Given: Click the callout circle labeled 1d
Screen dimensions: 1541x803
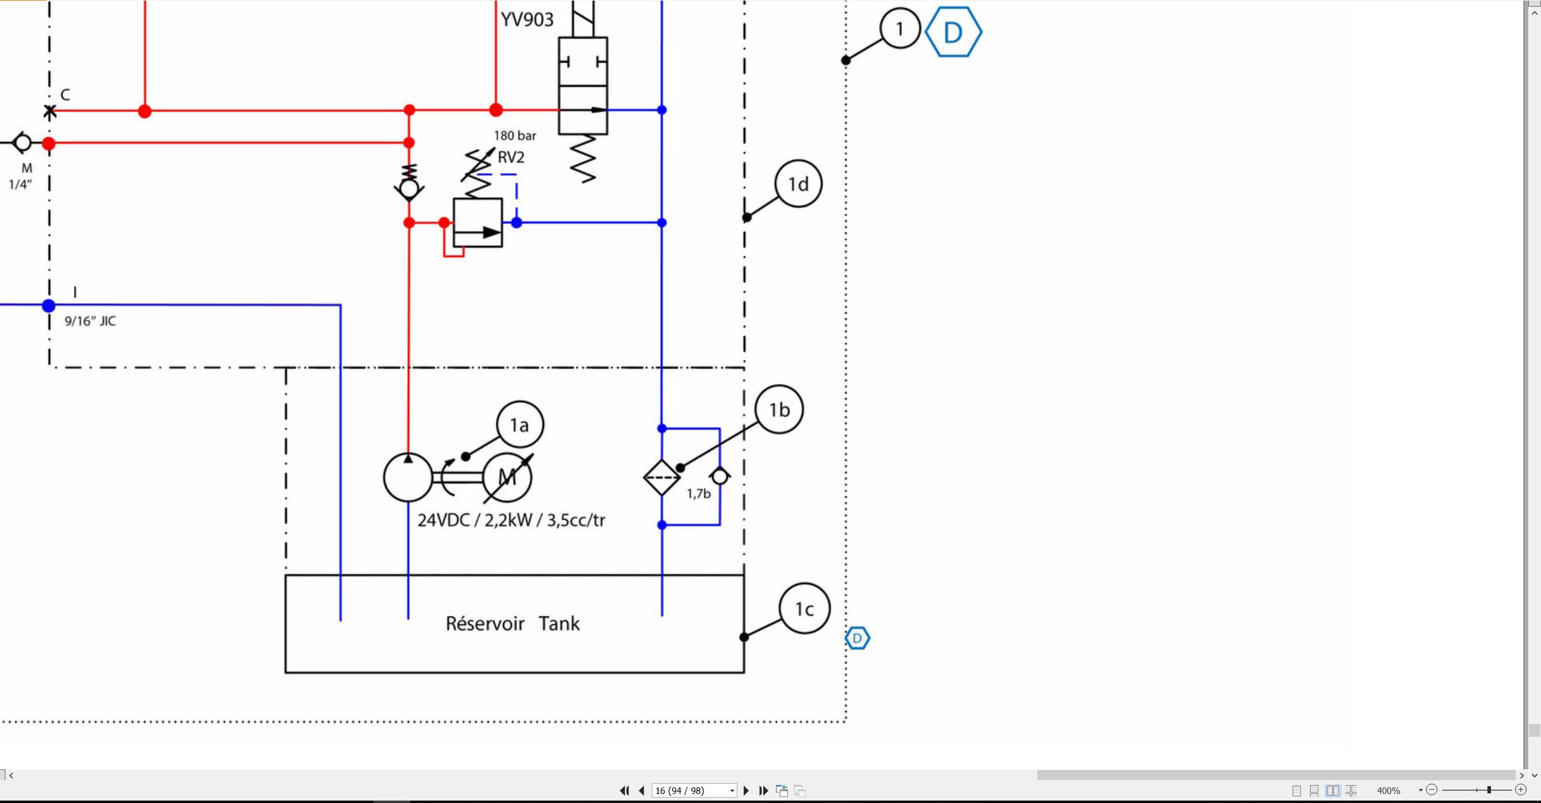Looking at the screenshot, I should pos(798,184).
